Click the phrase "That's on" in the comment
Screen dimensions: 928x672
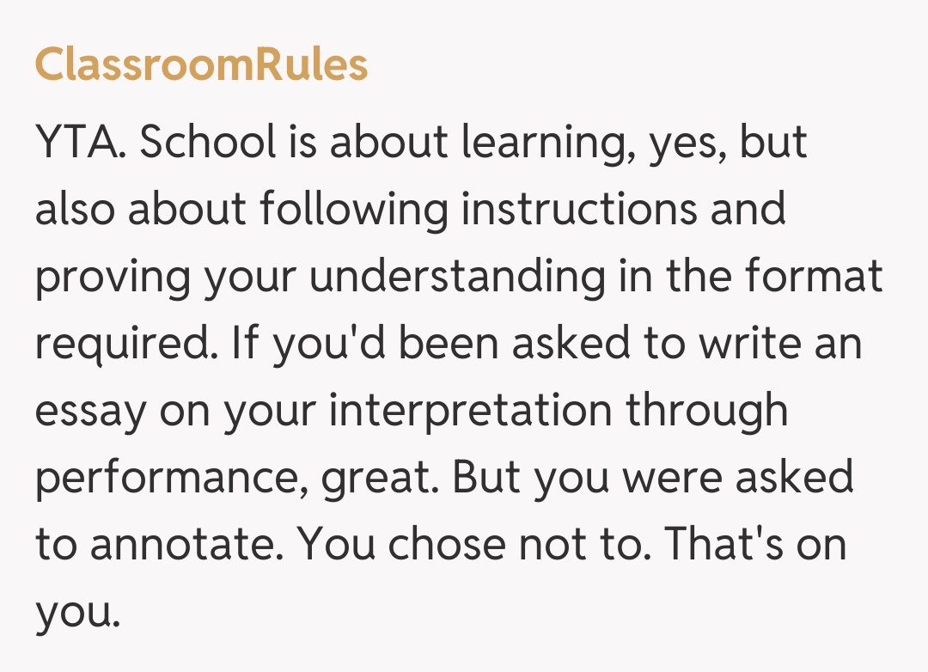coord(756,545)
